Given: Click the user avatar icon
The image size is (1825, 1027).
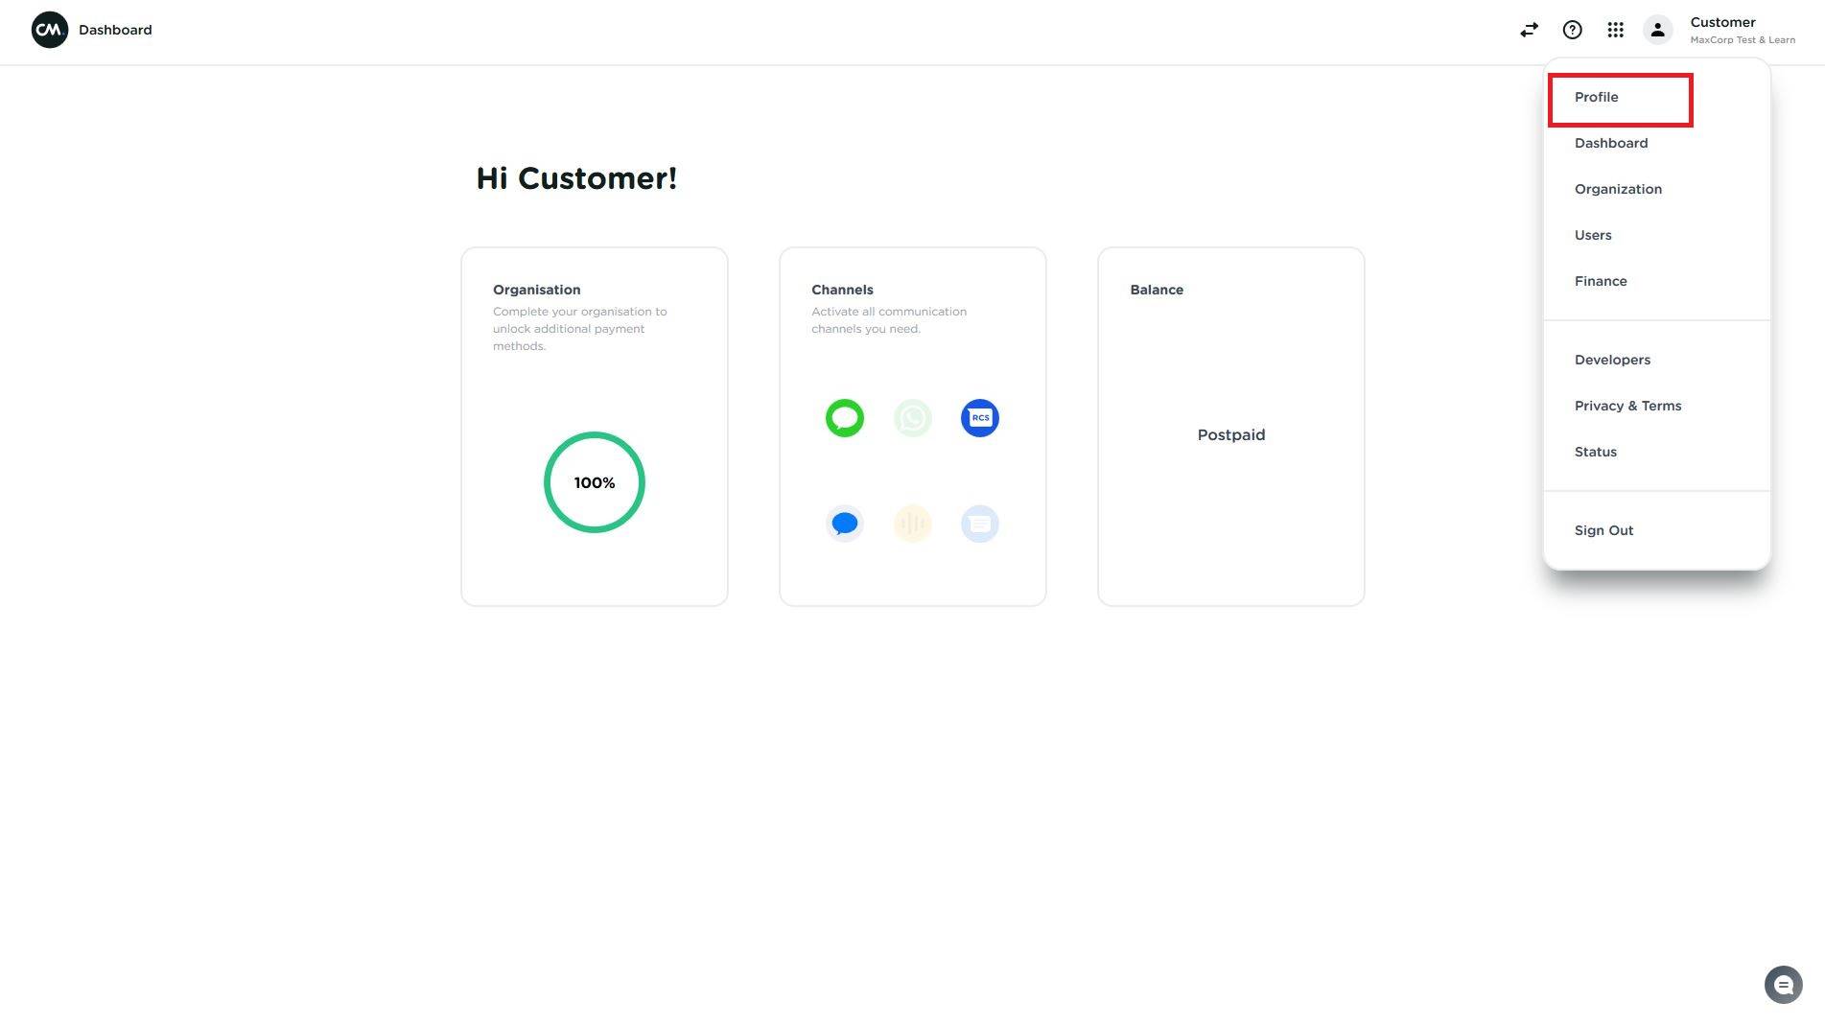Looking at the screenshot, I should [1657, 30].
